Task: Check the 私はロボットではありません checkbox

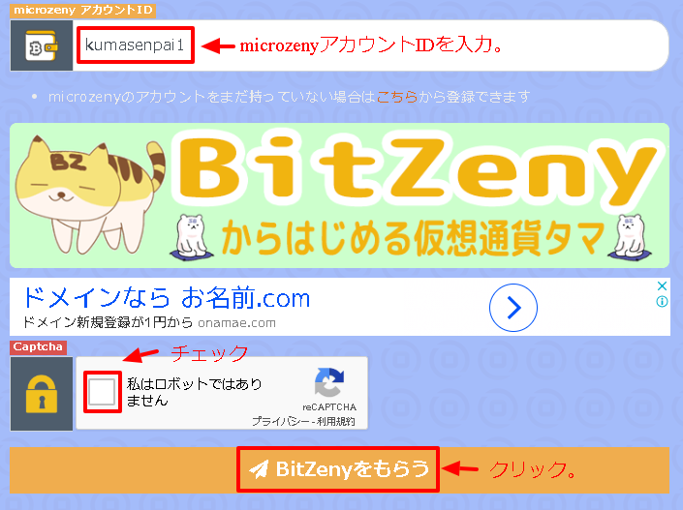Action: (x=102, y=392)
